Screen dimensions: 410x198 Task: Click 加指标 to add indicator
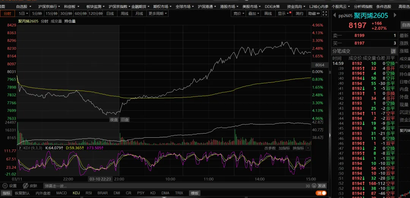click(x=284, y=148)
